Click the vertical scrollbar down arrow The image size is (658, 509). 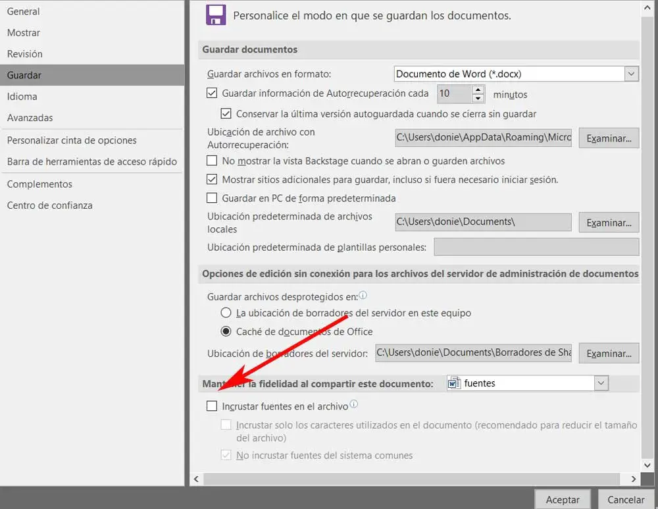(x=647, y=465)
